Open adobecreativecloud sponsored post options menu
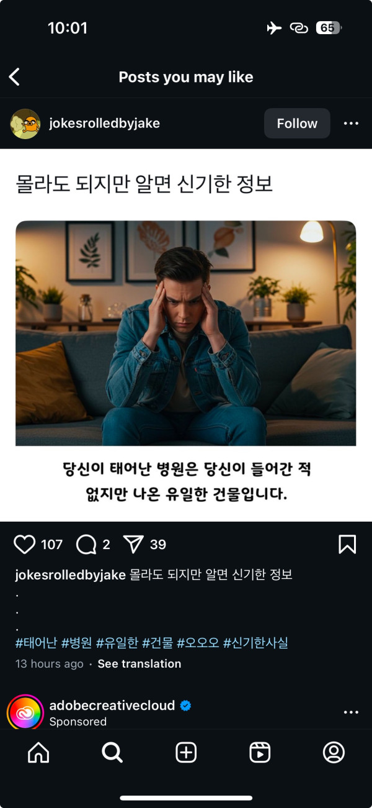 click(351, 712)
